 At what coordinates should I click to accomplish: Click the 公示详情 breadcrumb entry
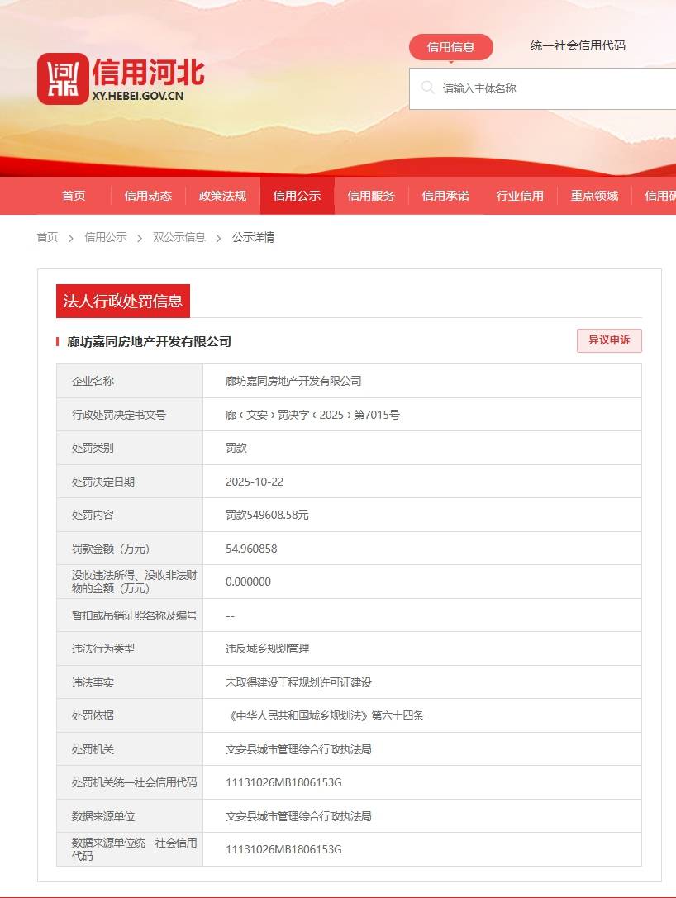pyautogui.click(x=253, y=237)
